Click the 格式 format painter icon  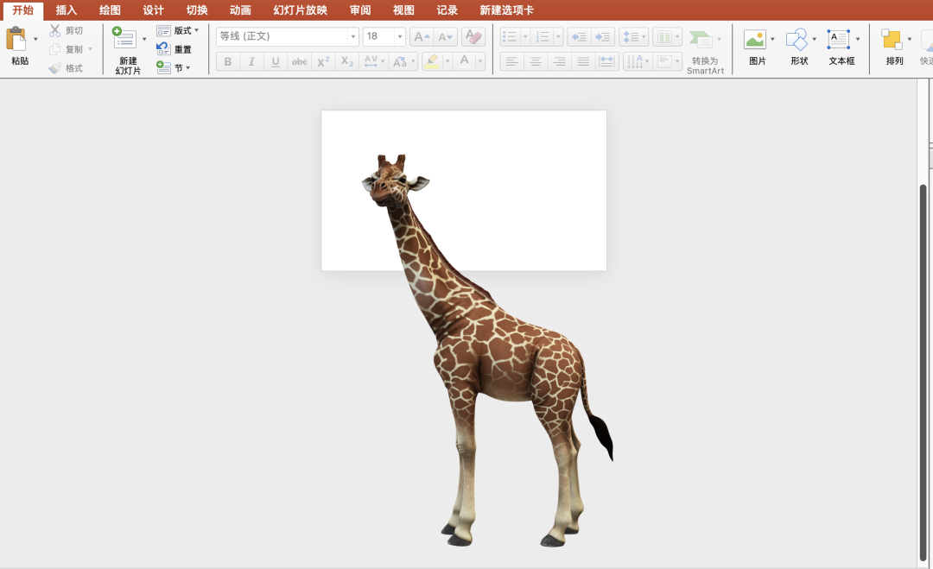[54, 68]
